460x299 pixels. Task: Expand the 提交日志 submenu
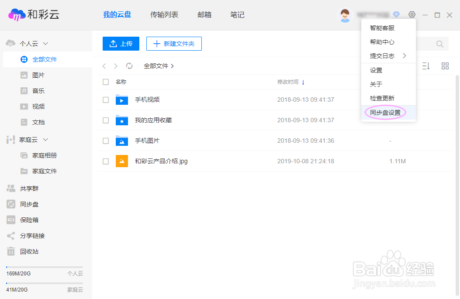pyautogui.click(x=382, y=55)
